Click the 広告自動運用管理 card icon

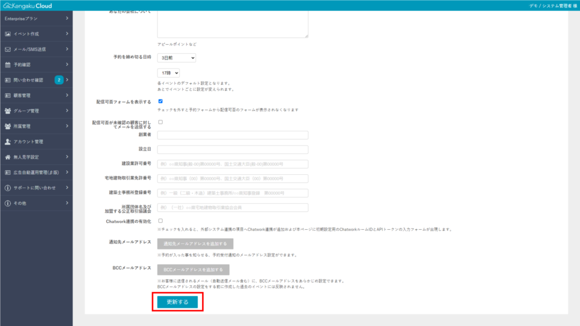pyautogui.click(x=8, y=173)
